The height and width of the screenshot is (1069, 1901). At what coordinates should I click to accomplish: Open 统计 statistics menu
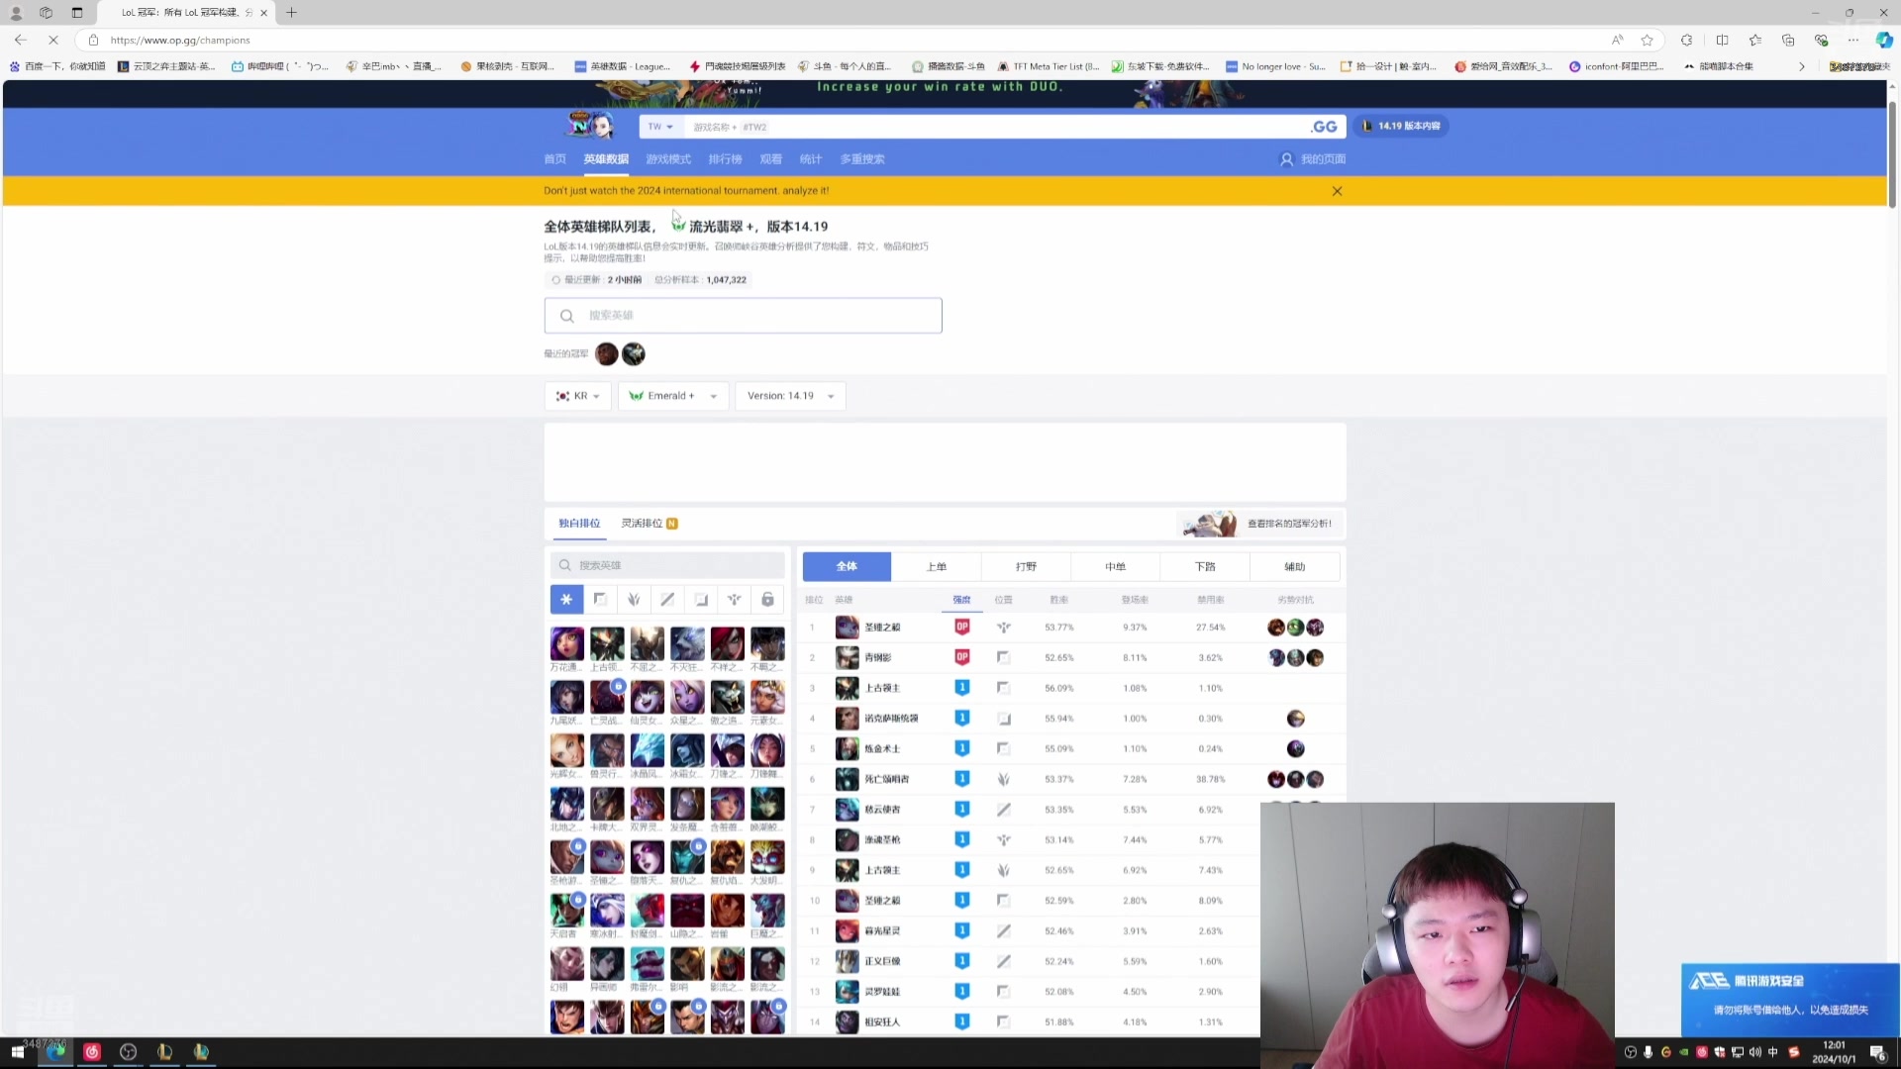click(810, 159)
